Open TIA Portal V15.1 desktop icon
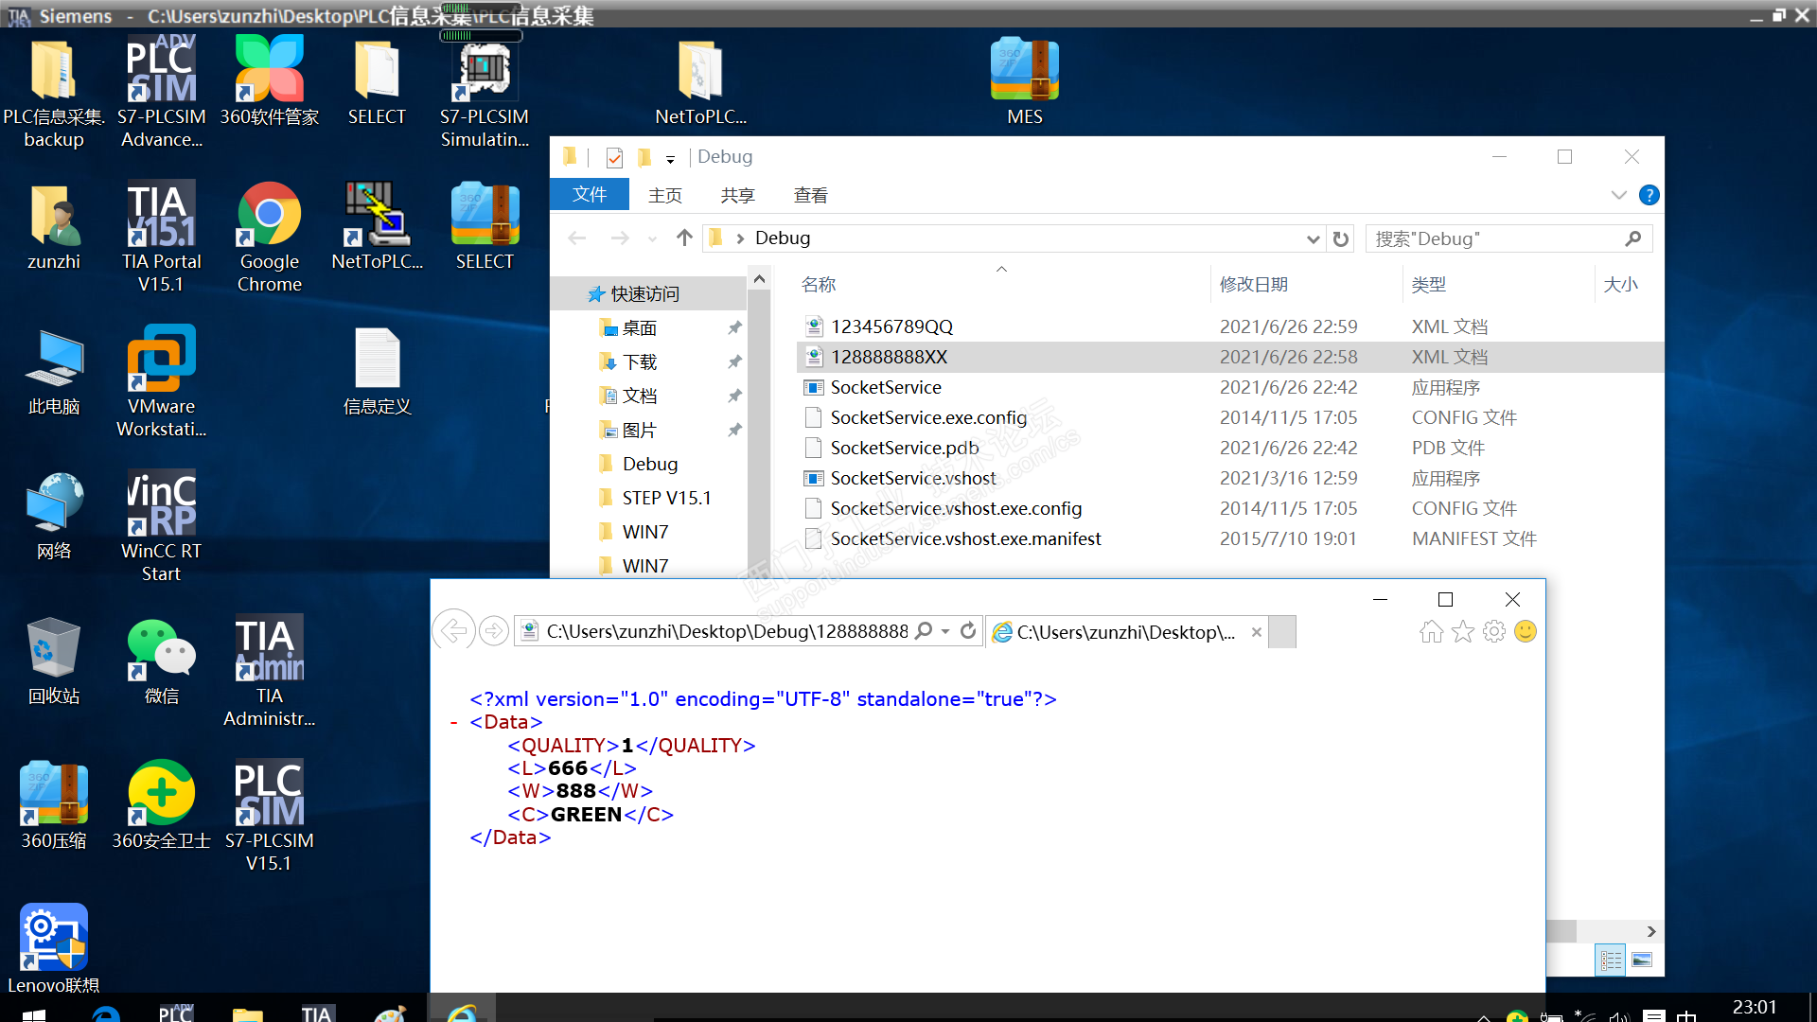Viewport: 1817px width, 1022px height. click(x=161, y=216)
